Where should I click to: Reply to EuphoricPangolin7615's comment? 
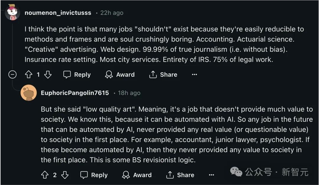pos(94,175)
